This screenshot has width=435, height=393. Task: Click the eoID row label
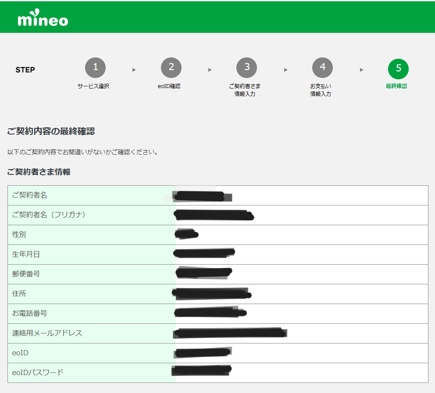point(20,353)
